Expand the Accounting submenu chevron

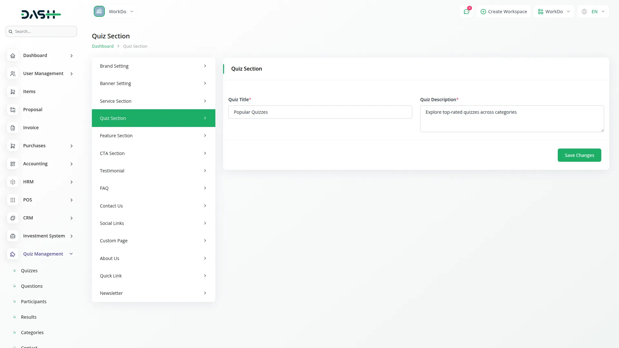(72, 164)
